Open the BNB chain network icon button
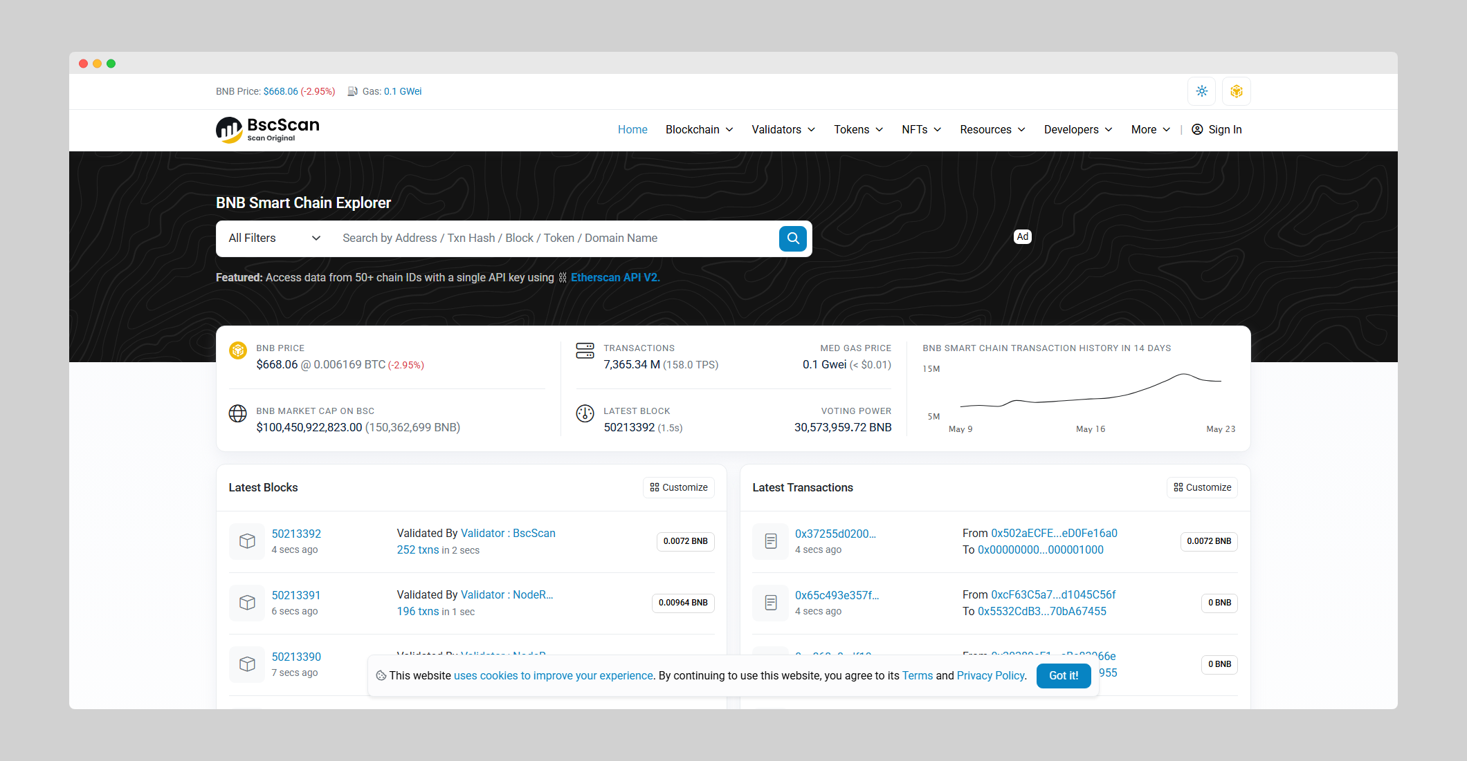 click(x=1237, y=91)
